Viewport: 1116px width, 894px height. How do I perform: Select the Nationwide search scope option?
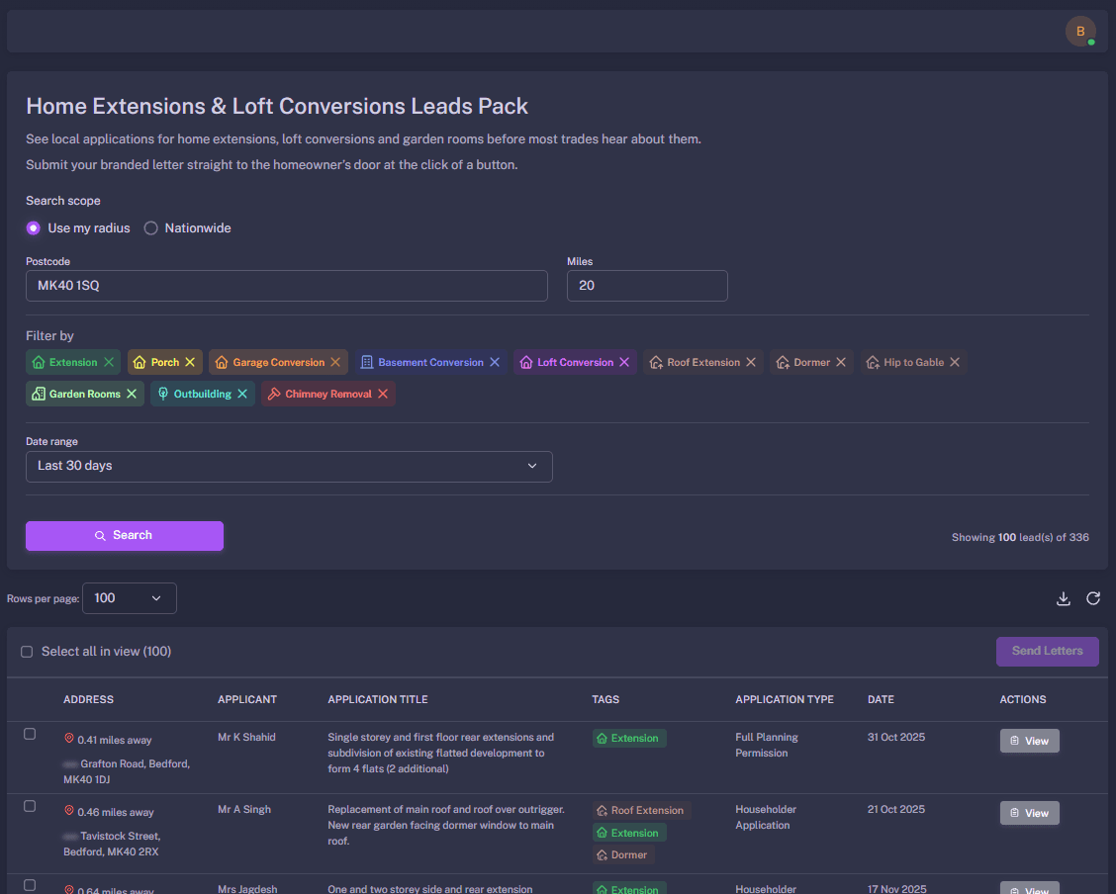pyautogui.click(x=150, y=227)
